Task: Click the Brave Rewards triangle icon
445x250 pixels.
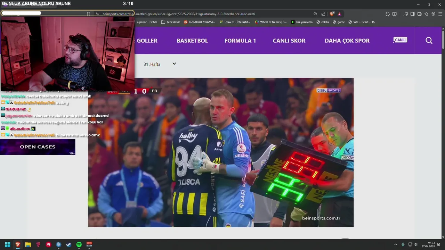Action: pyautogui.click(x=339, y=14)
